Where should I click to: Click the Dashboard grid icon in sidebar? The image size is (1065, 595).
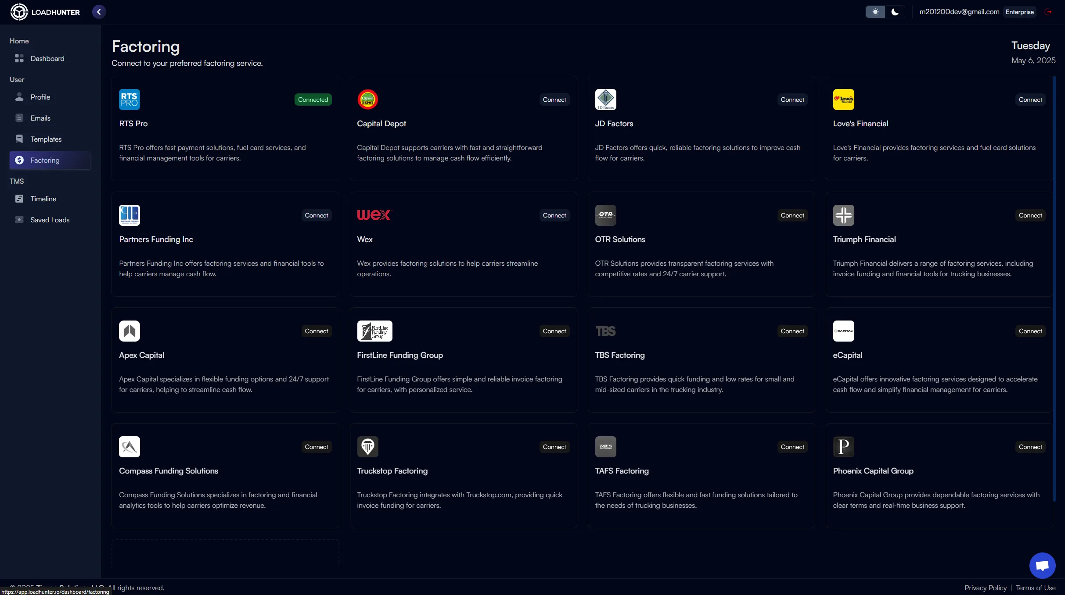click(x=19, y=58)
